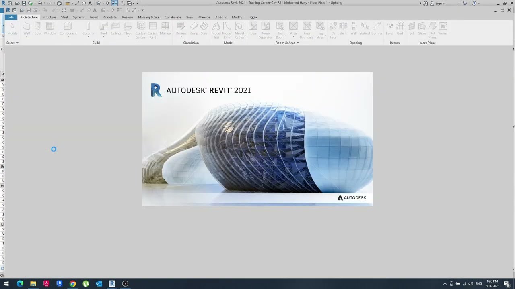Image resolution: width=515 pixels, height=289 pixels.
Task: Select the Ceiling tool
Action: pos(115,28)
